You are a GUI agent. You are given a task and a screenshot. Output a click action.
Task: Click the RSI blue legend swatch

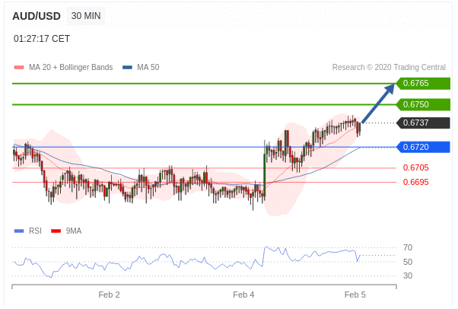point(19,231)
